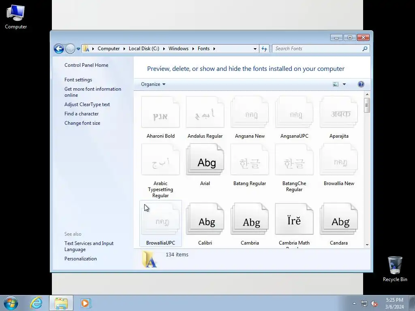Click the scrollbar up arrow
Screen dimensions: 415x311
pos(367,94)
